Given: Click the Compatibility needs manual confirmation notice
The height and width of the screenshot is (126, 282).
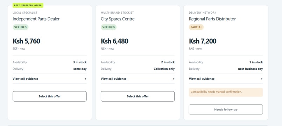Looking at the screenshot, I should (x=226, y=92).
